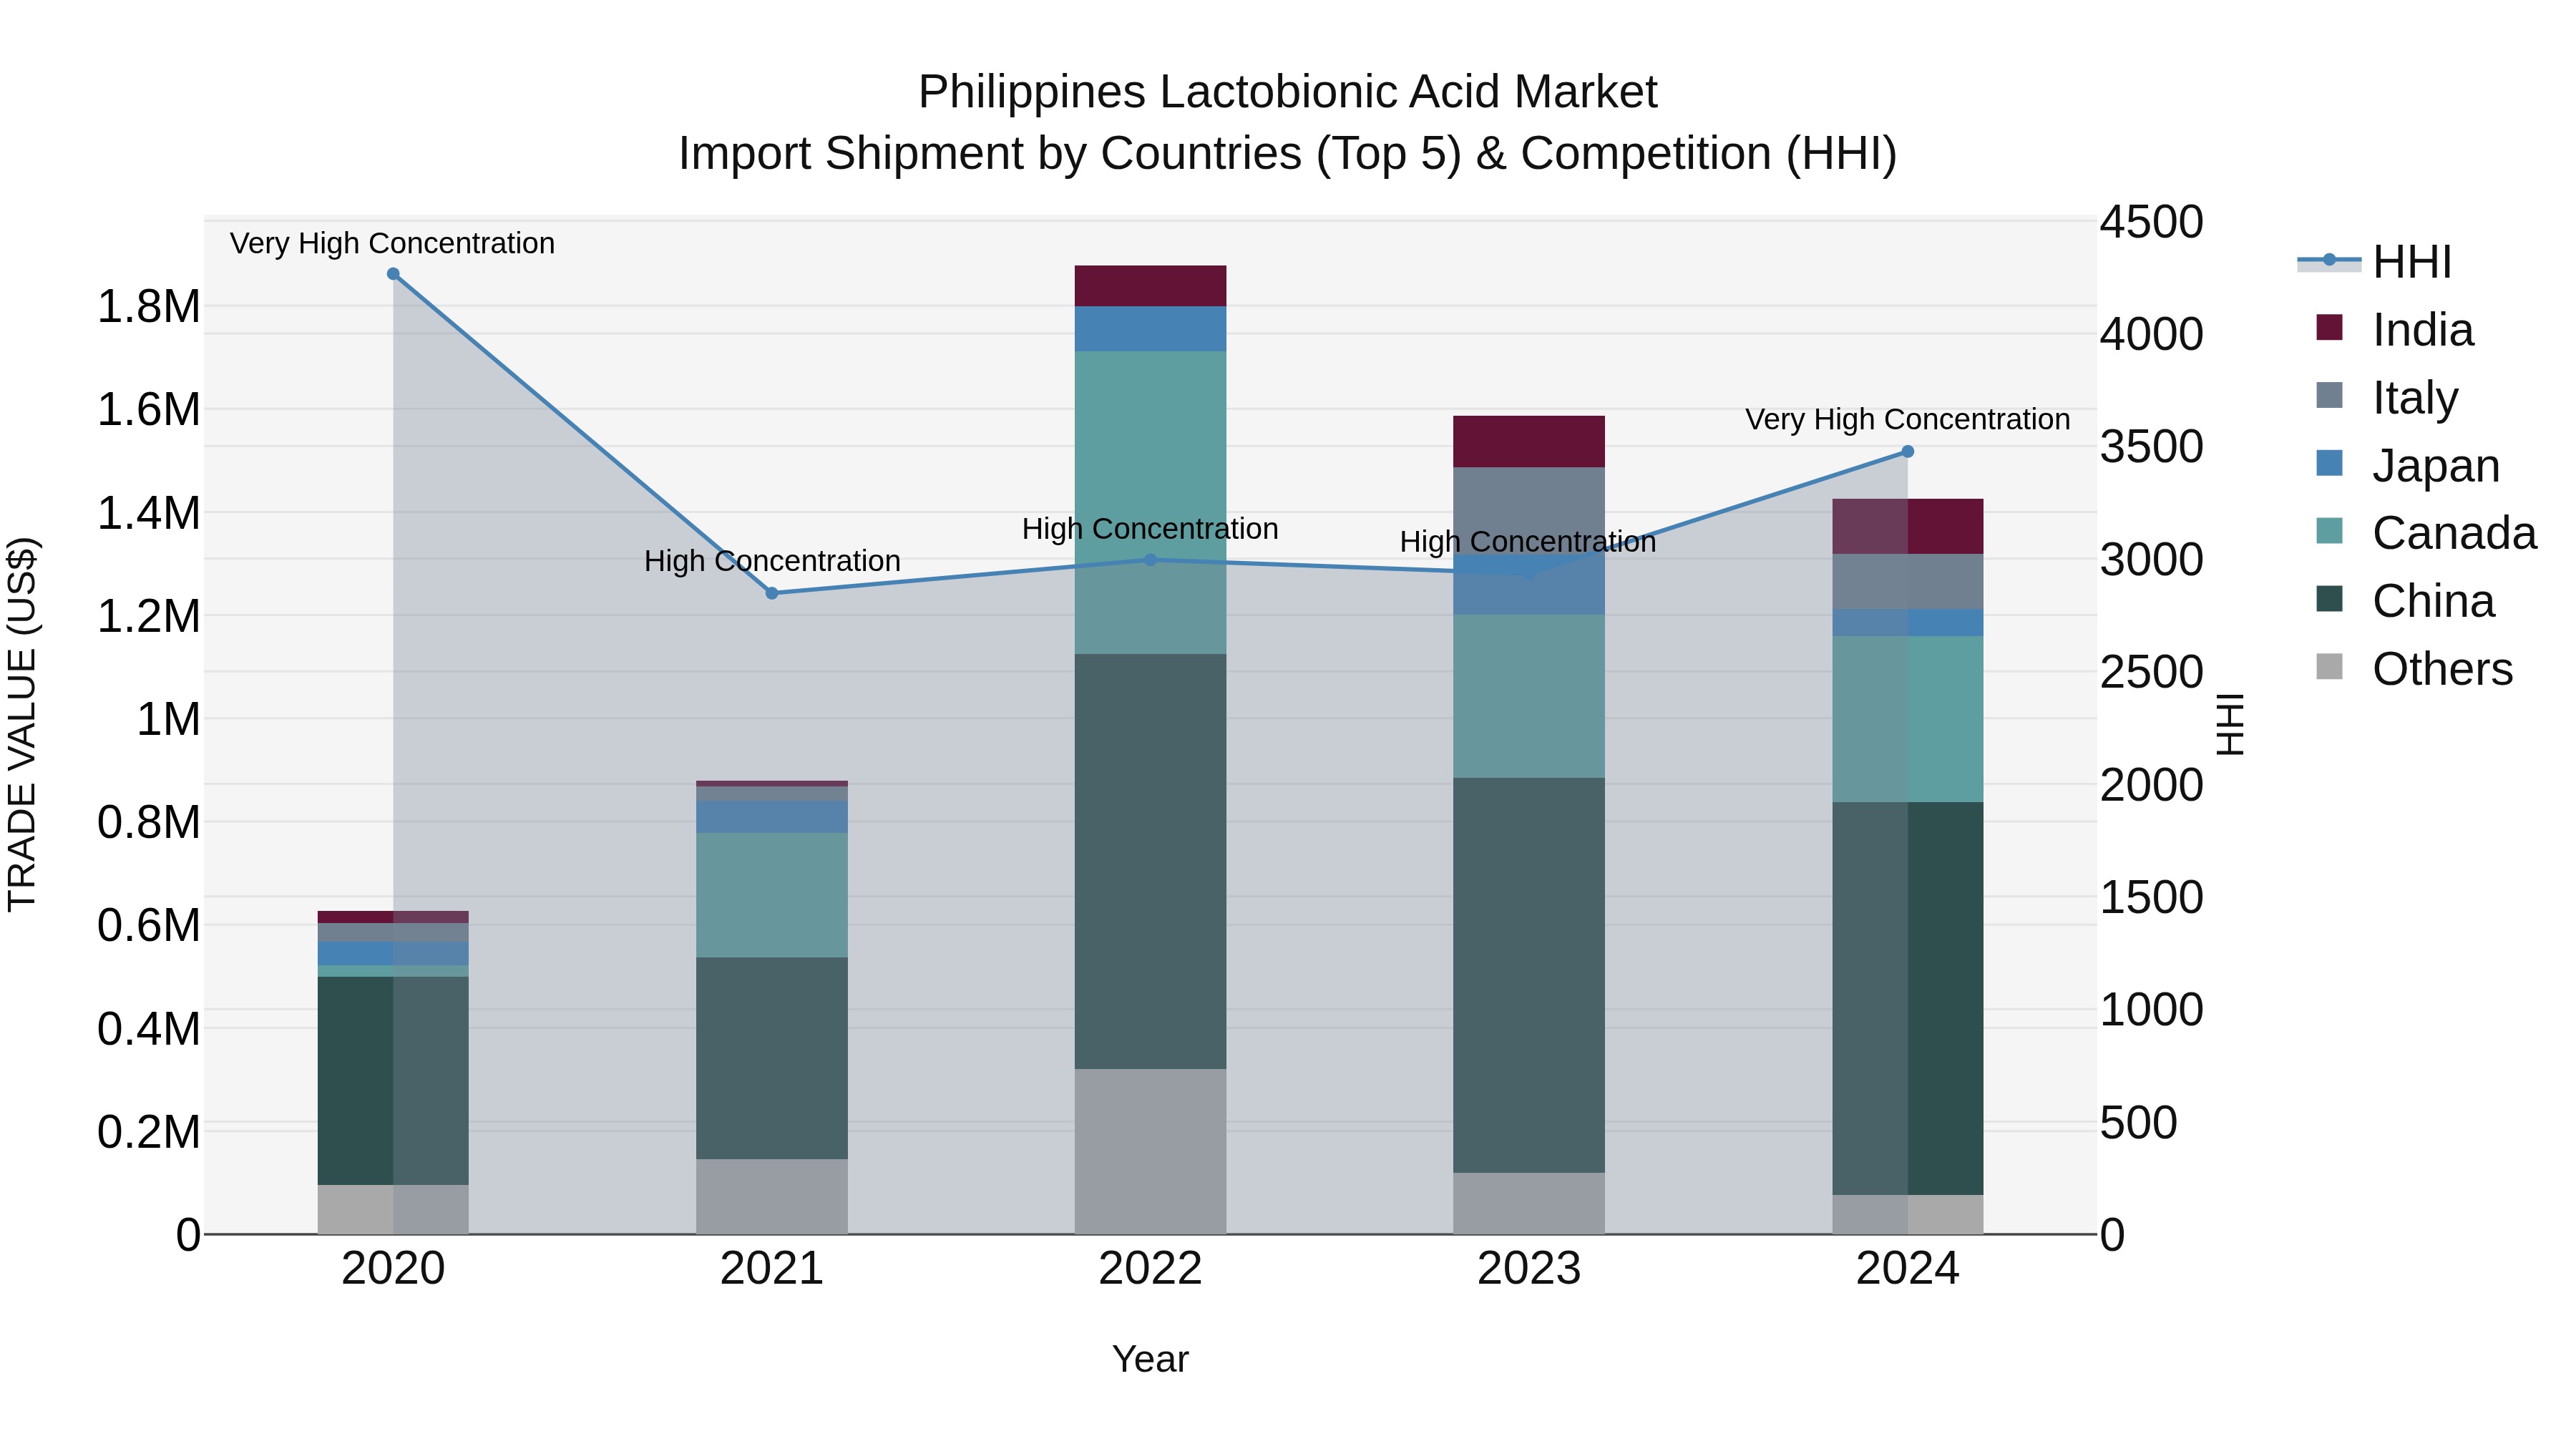Click the 'Year' x-axis title
This screenshot has height=1449, width=2576.
[x=1150, y=1359]
